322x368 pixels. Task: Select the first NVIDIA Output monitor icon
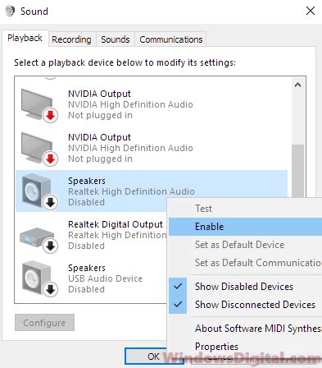tap(39, 105)
